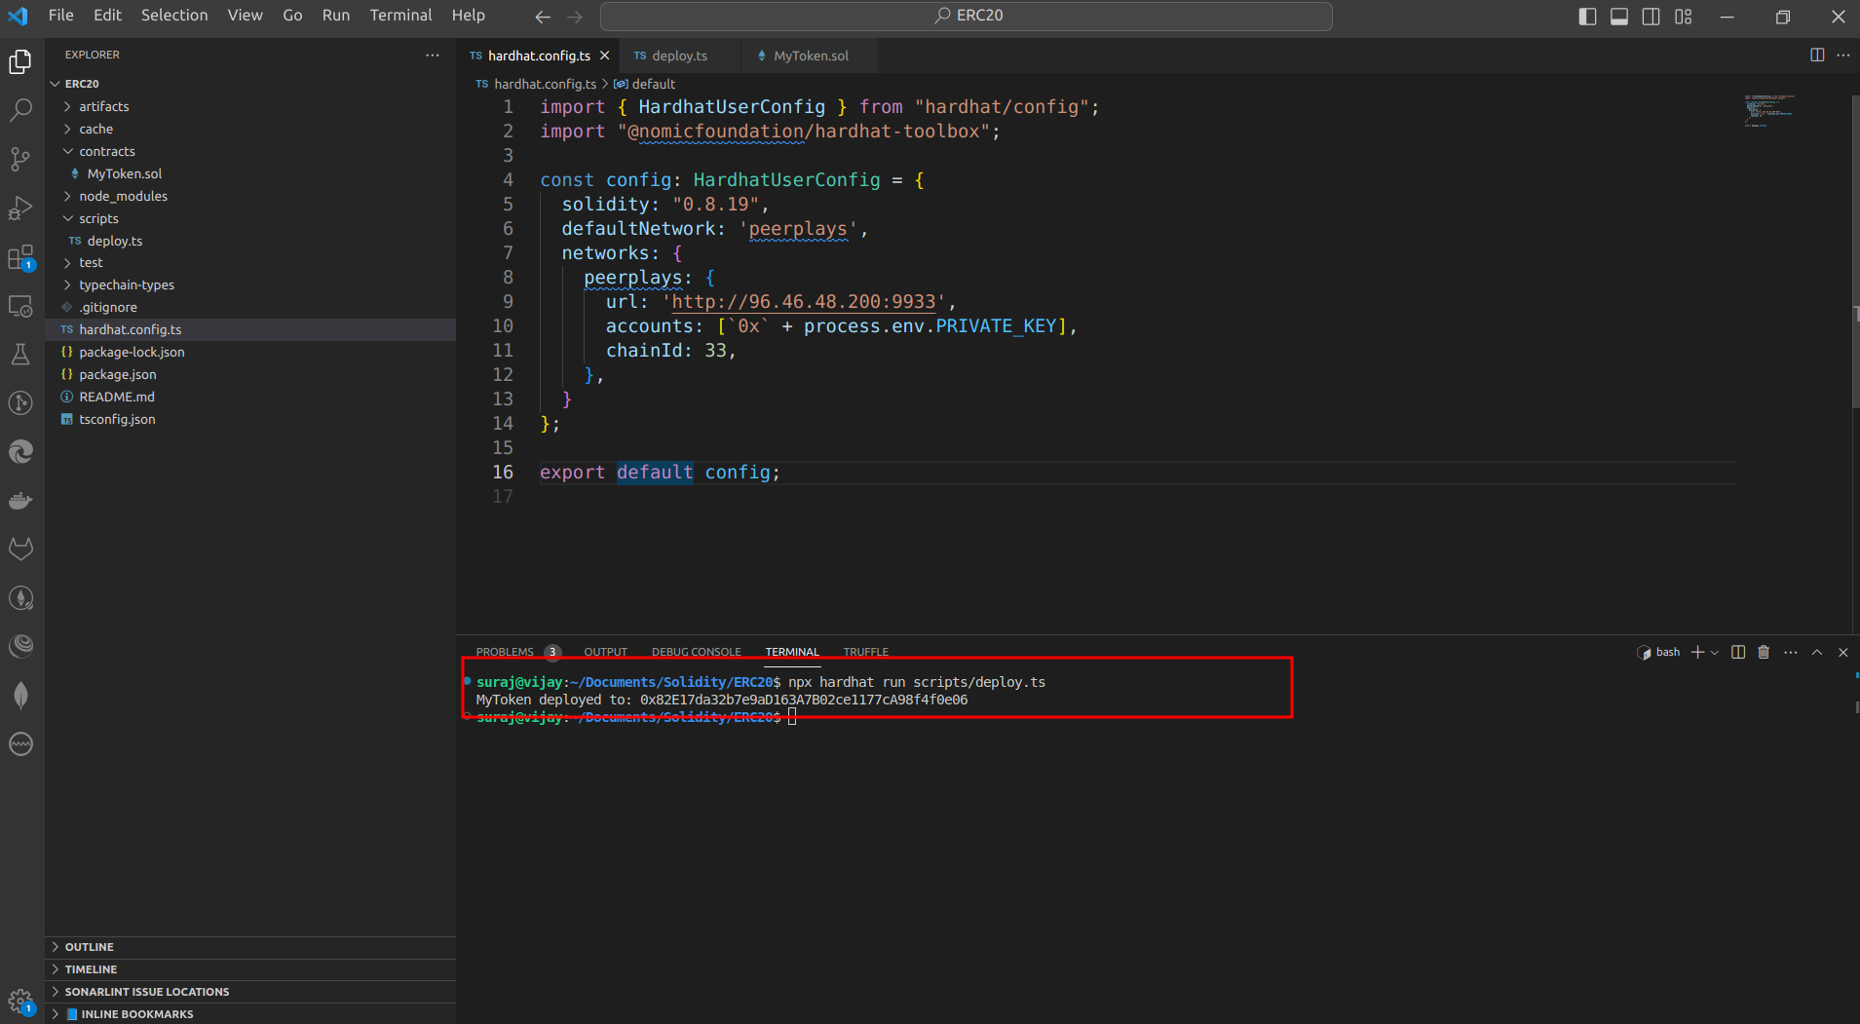Open Run and Debug view
1860x1024 pixels.
click(x=20, y=208)
